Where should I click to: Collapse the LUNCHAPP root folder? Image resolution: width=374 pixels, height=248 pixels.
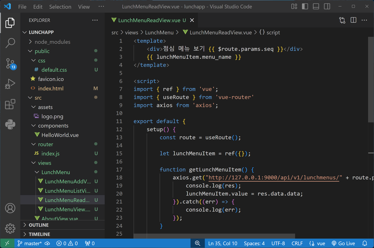[62, 32]
